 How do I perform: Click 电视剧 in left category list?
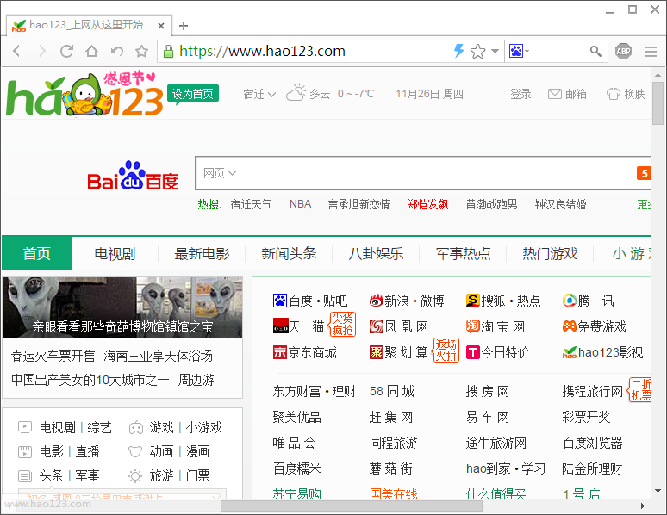click(58, 427)
